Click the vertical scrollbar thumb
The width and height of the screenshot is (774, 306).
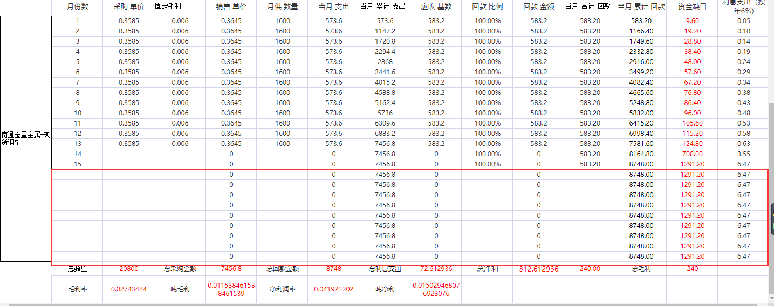[x=771, y=198]
